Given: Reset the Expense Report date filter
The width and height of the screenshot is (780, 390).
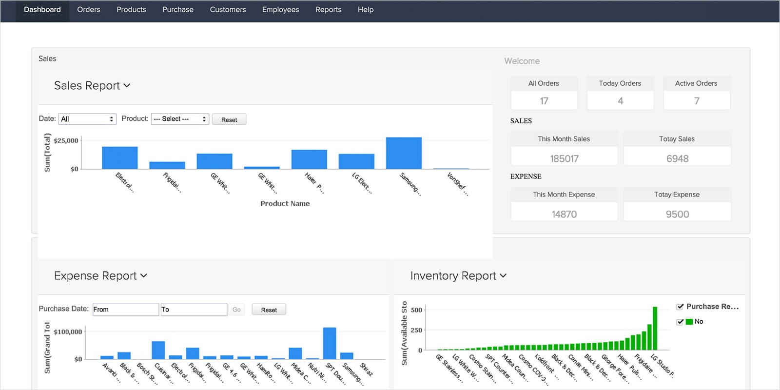Looking at the screenshot, I should click(x=269, y=310).
